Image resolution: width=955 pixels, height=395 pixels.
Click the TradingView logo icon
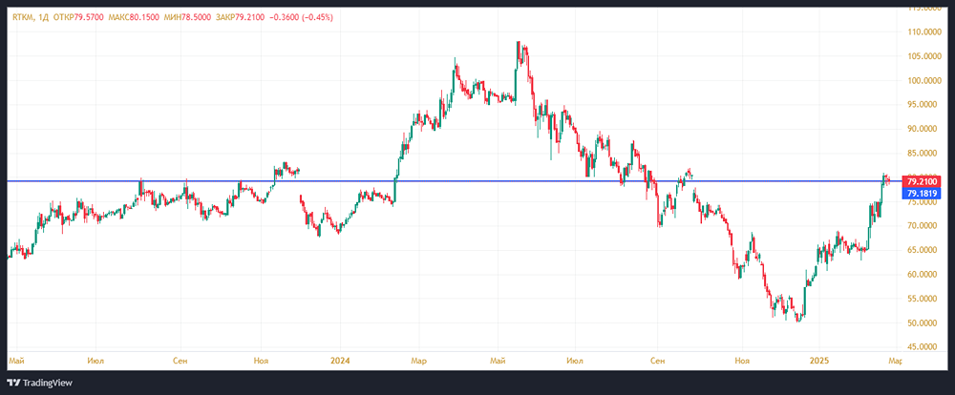tap(14, 382)
